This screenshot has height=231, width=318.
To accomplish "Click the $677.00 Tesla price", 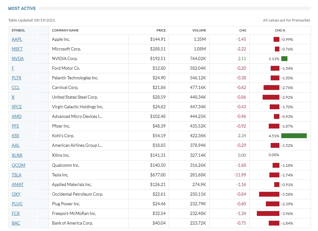I will click(158, 175).
